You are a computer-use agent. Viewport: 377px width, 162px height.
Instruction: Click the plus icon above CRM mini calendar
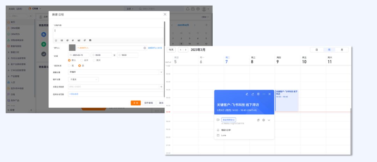(206, 25)
